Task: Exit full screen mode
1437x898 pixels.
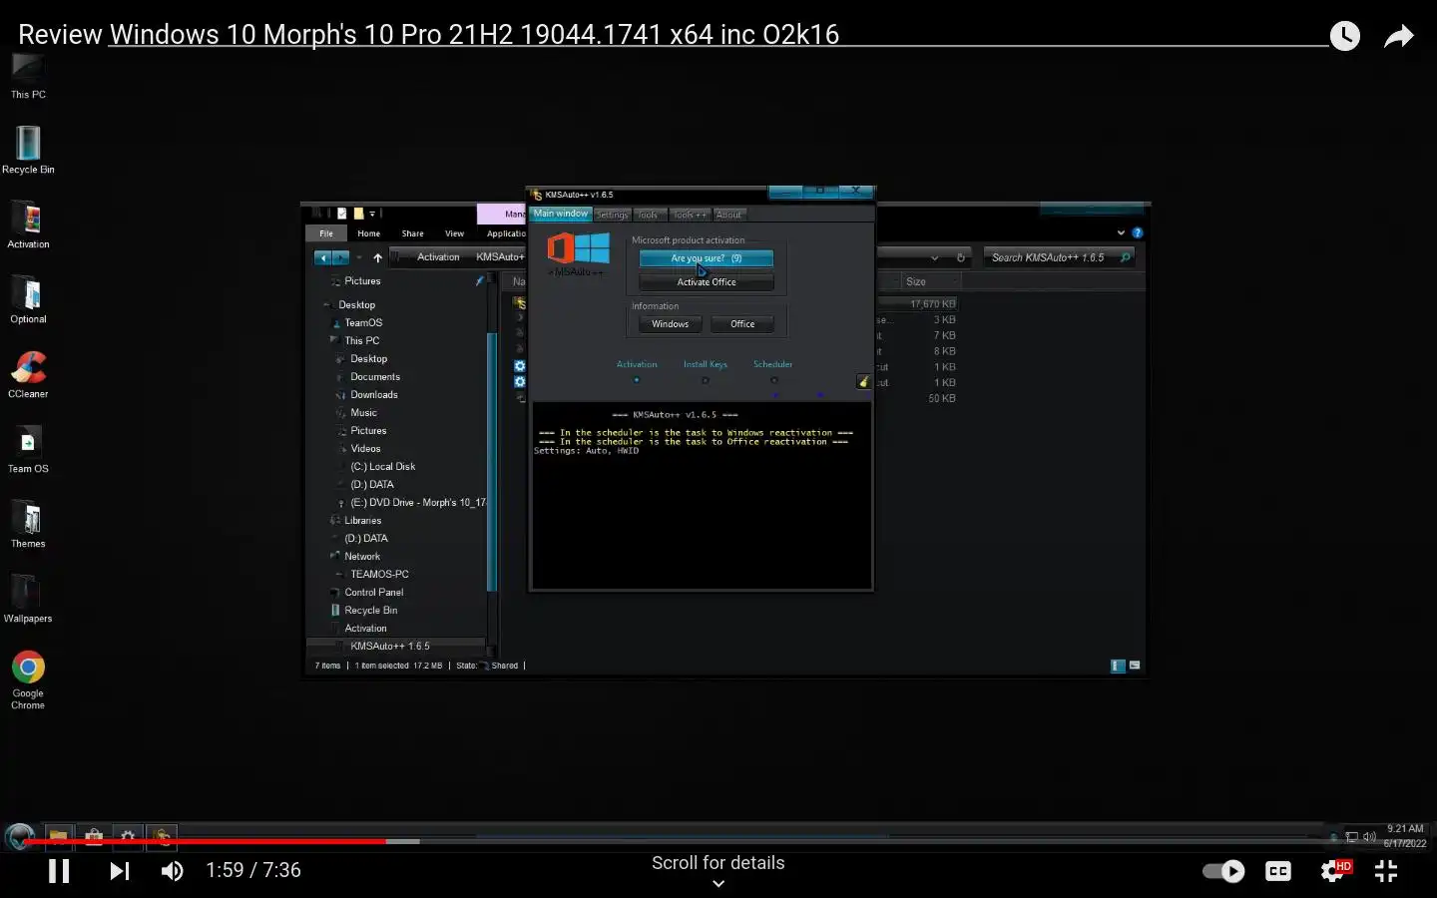Action: click(x=1386, y=871)
